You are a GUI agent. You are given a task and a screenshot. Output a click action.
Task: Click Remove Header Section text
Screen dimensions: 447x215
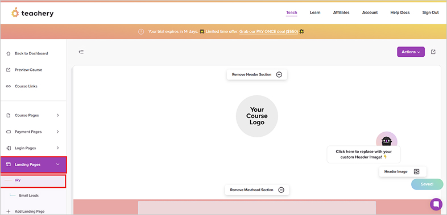(252, 75)
